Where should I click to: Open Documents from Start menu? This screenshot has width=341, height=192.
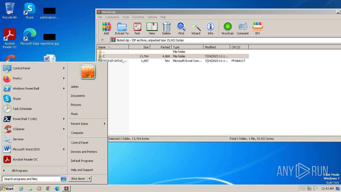[78, 96]
